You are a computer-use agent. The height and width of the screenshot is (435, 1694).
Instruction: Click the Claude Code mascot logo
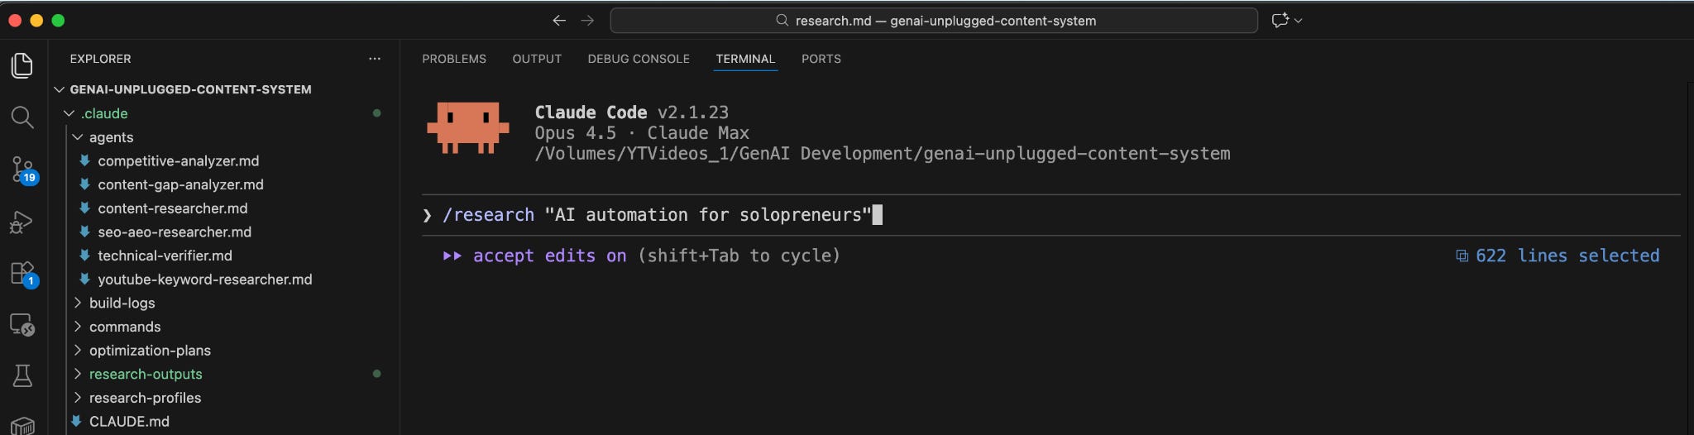point(468,127)
